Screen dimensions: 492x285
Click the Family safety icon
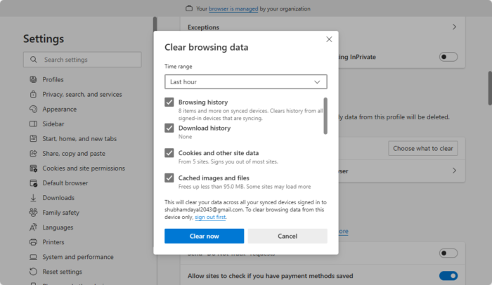(x=33, y=213)
